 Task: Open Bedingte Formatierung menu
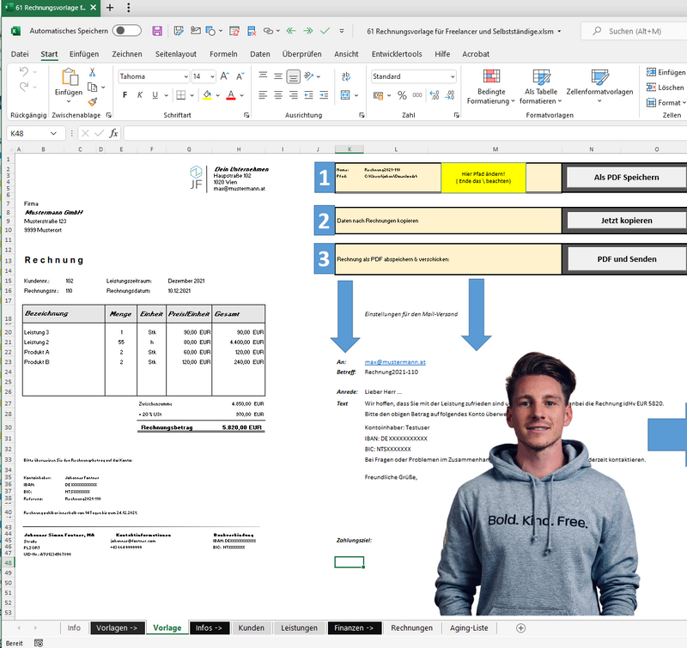click(x=490, y=88)
